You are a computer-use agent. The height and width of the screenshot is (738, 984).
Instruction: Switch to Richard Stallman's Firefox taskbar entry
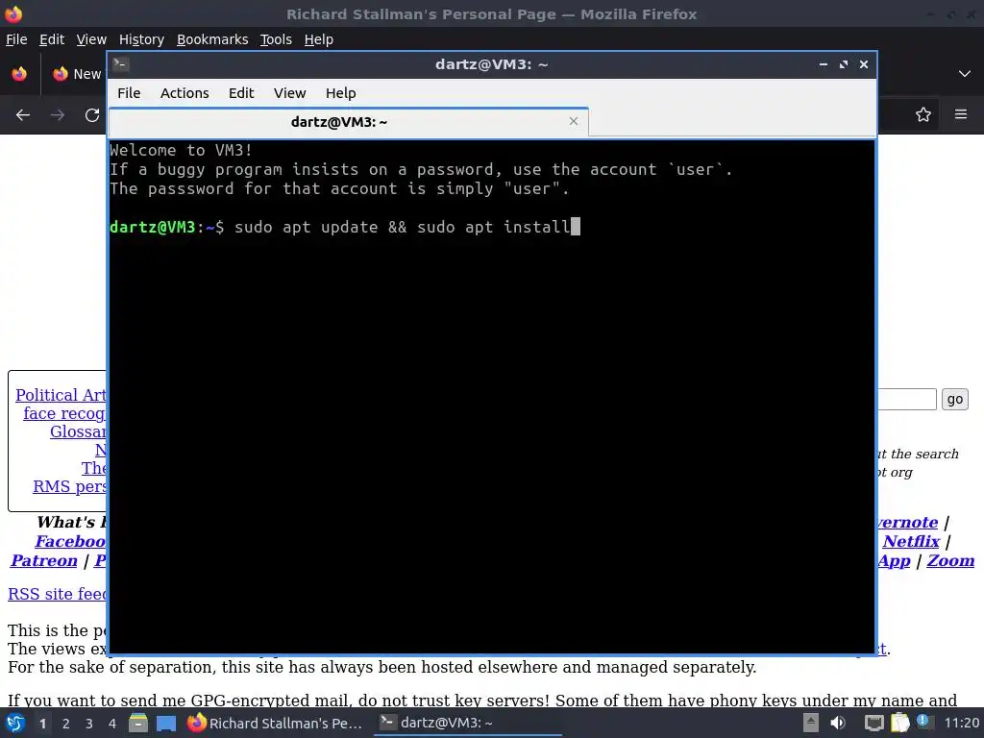pyautogui.click(x=275, y=723)
